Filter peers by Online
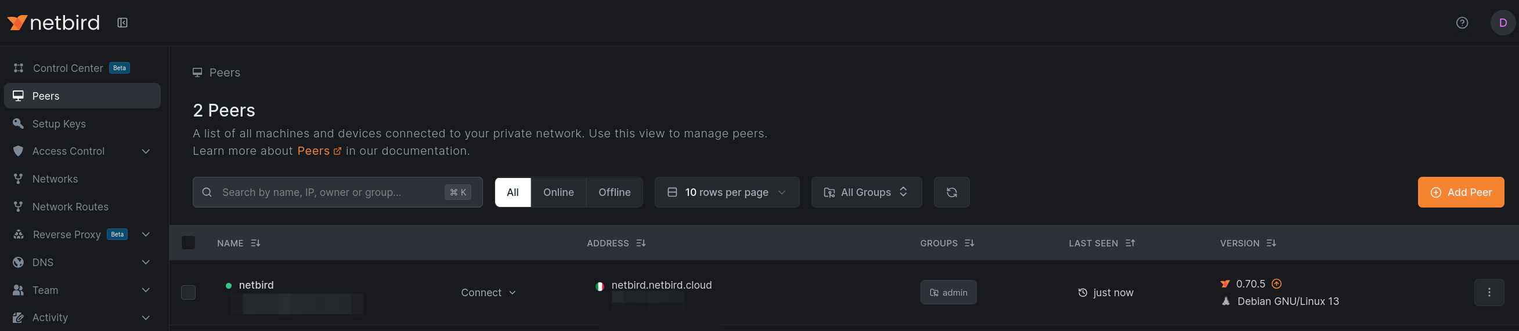This screenshot has width=1519, height=331. [558, 192]
